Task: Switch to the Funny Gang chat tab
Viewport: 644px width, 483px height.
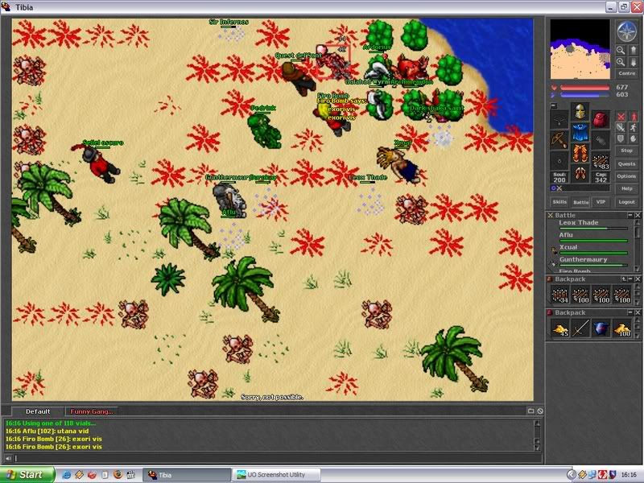Action: 91,411
